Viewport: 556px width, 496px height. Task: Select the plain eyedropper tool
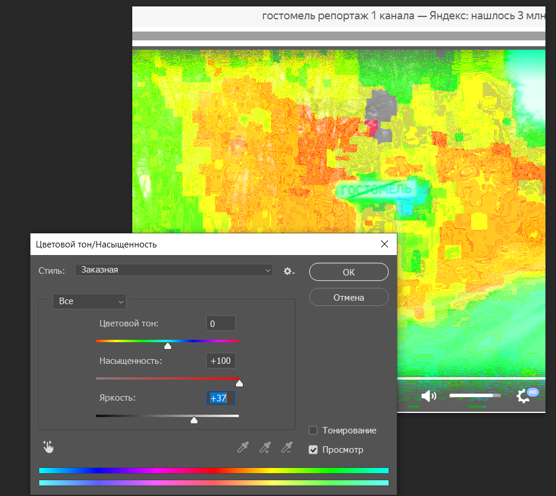[242, 448]
